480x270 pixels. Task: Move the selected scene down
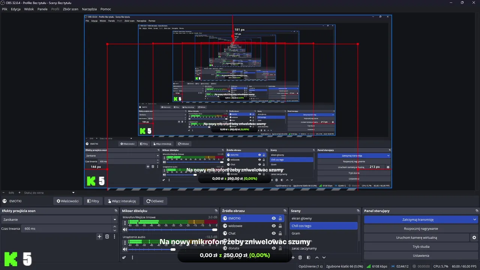point(324,258)
